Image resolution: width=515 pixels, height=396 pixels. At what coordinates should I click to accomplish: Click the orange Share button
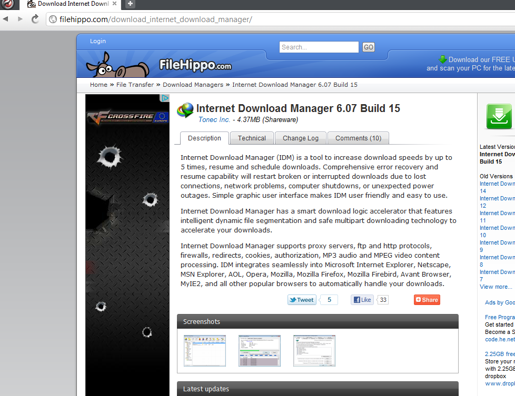point(427,300)
